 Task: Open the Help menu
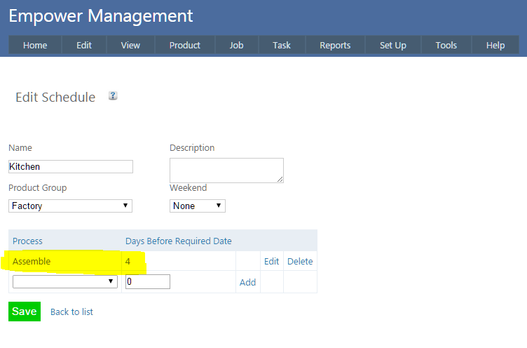[x=495, y=45]
